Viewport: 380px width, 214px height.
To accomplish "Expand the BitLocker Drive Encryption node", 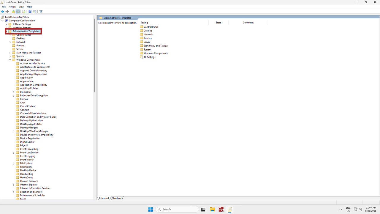I will (14, 95).
